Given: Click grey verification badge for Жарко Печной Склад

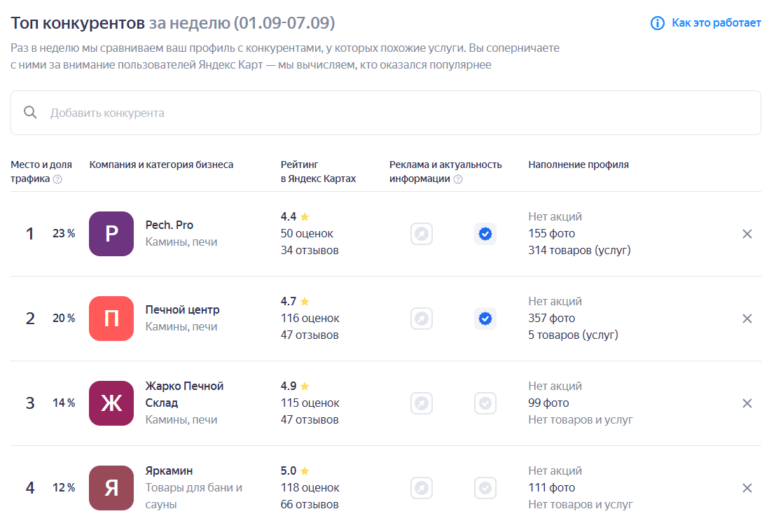Looking at the screenshot, I should pyautogui.click(x=485, y=403).
